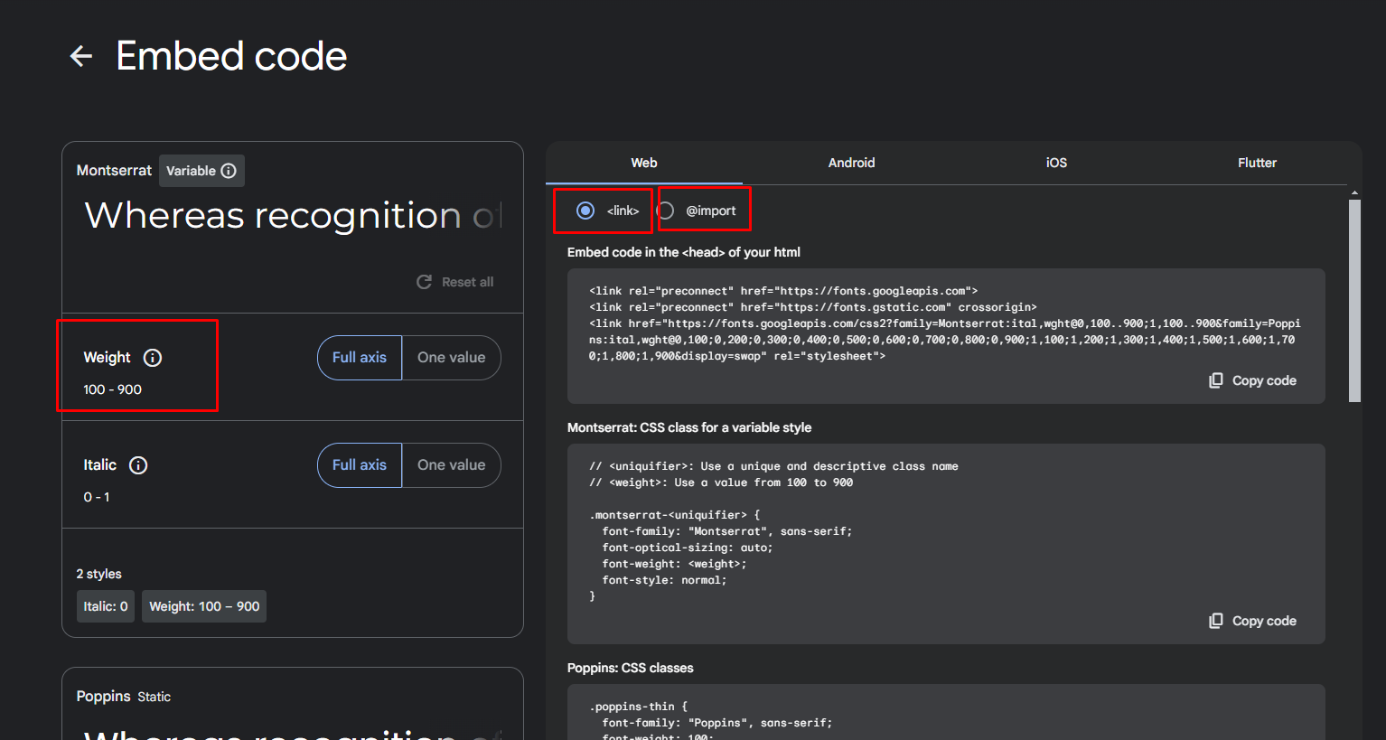Choose One value for Italic

tap(451, 465)
